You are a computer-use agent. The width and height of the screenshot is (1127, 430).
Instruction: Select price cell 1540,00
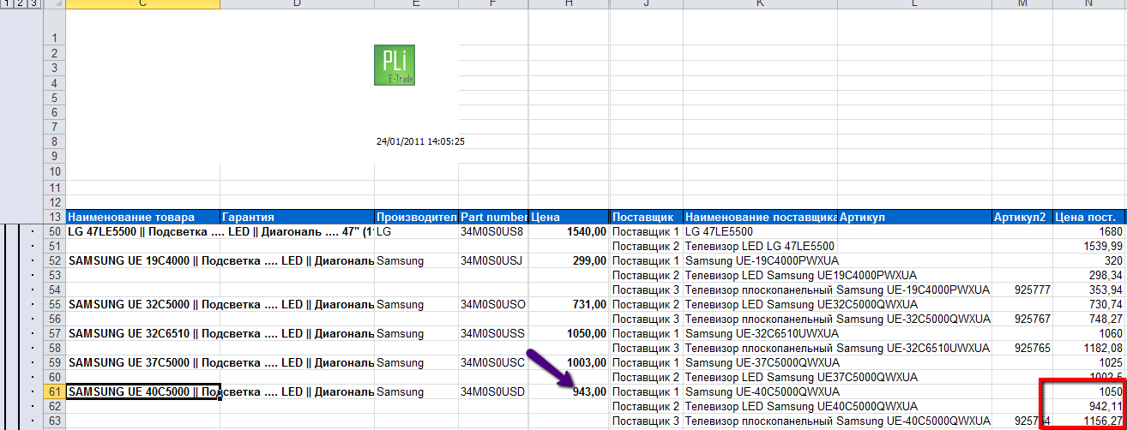[568, 231]
